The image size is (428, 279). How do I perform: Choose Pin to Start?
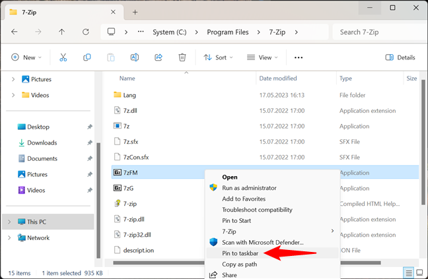pyautogui.click(x=272, y=221)
